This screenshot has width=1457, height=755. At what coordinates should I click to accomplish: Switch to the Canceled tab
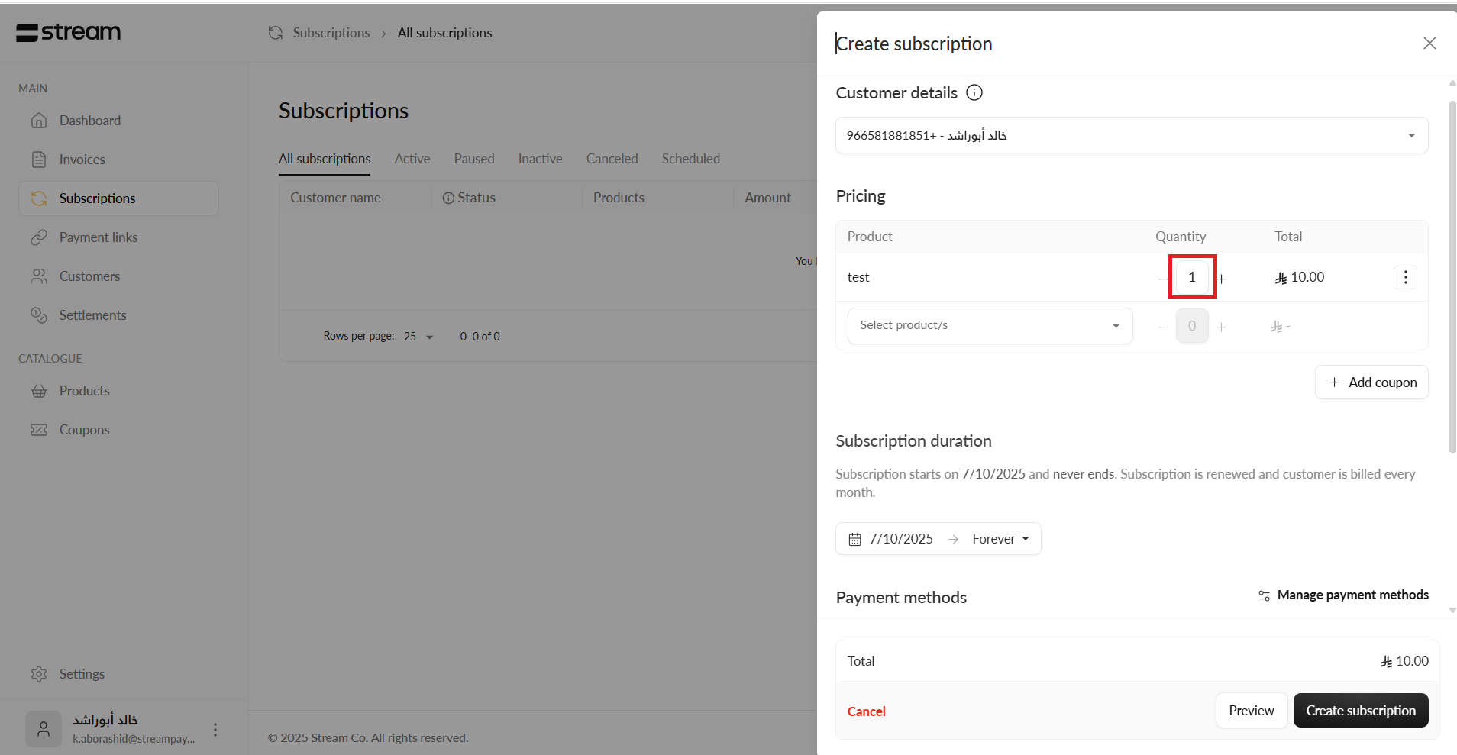(612, 159)
